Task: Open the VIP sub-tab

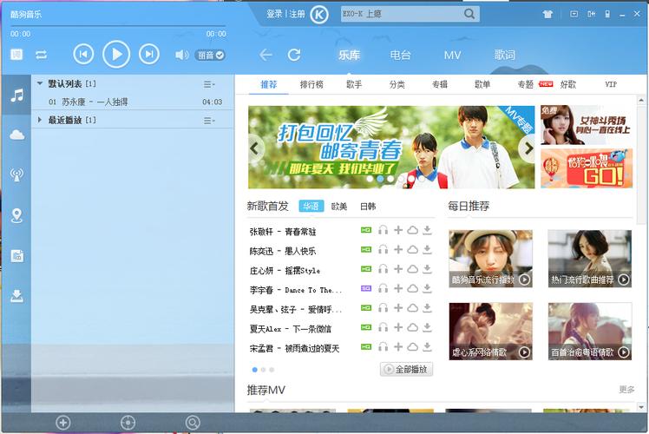Action: point(611,84)
